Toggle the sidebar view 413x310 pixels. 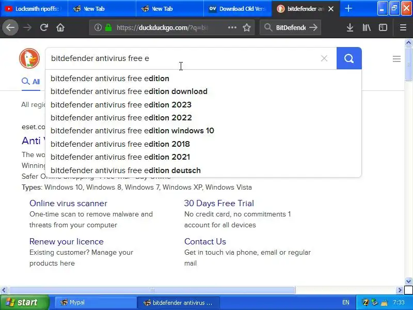click(383, 27)
